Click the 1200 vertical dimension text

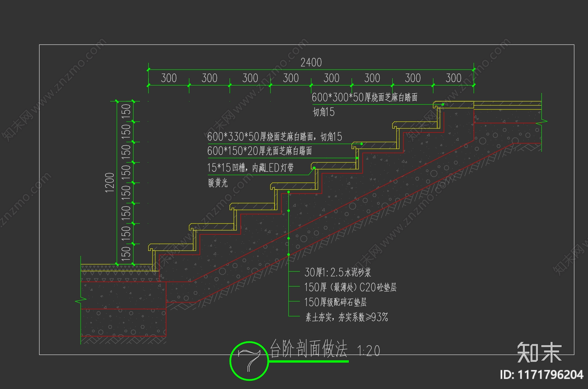point(110,182)
